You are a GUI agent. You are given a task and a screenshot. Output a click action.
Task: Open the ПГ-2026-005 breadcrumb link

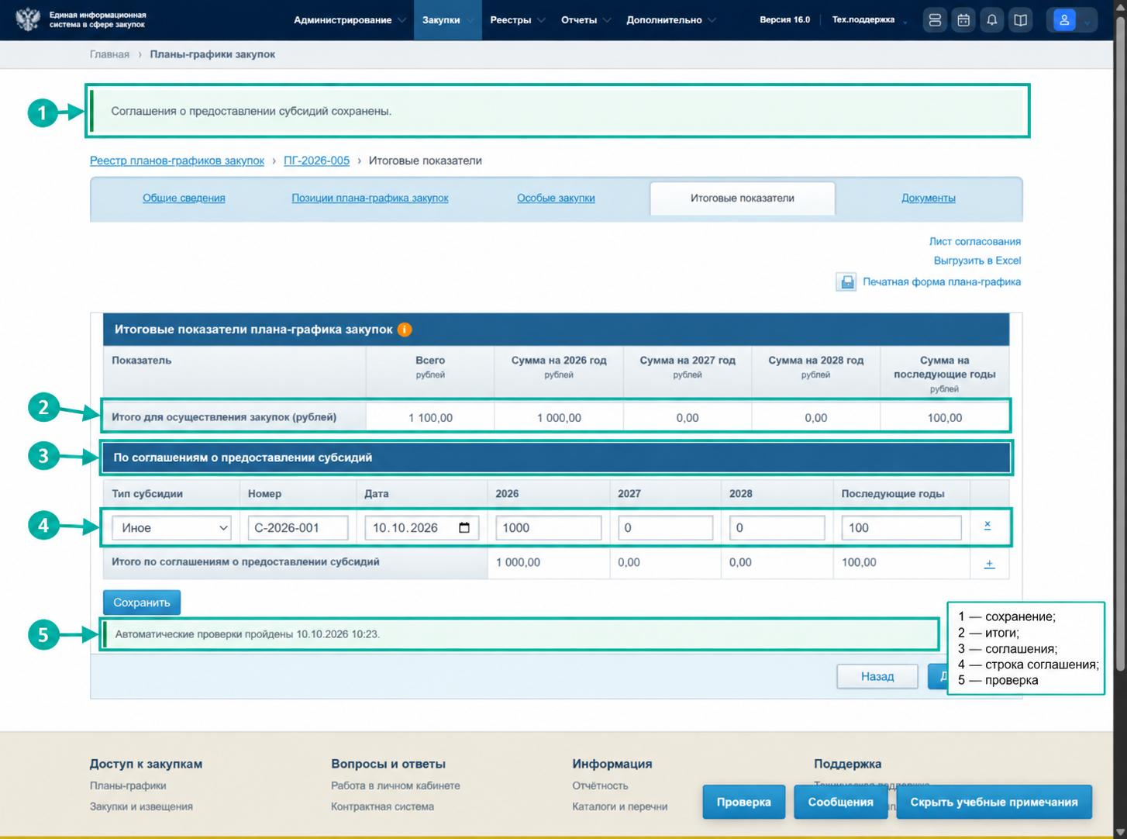point(316,161)
